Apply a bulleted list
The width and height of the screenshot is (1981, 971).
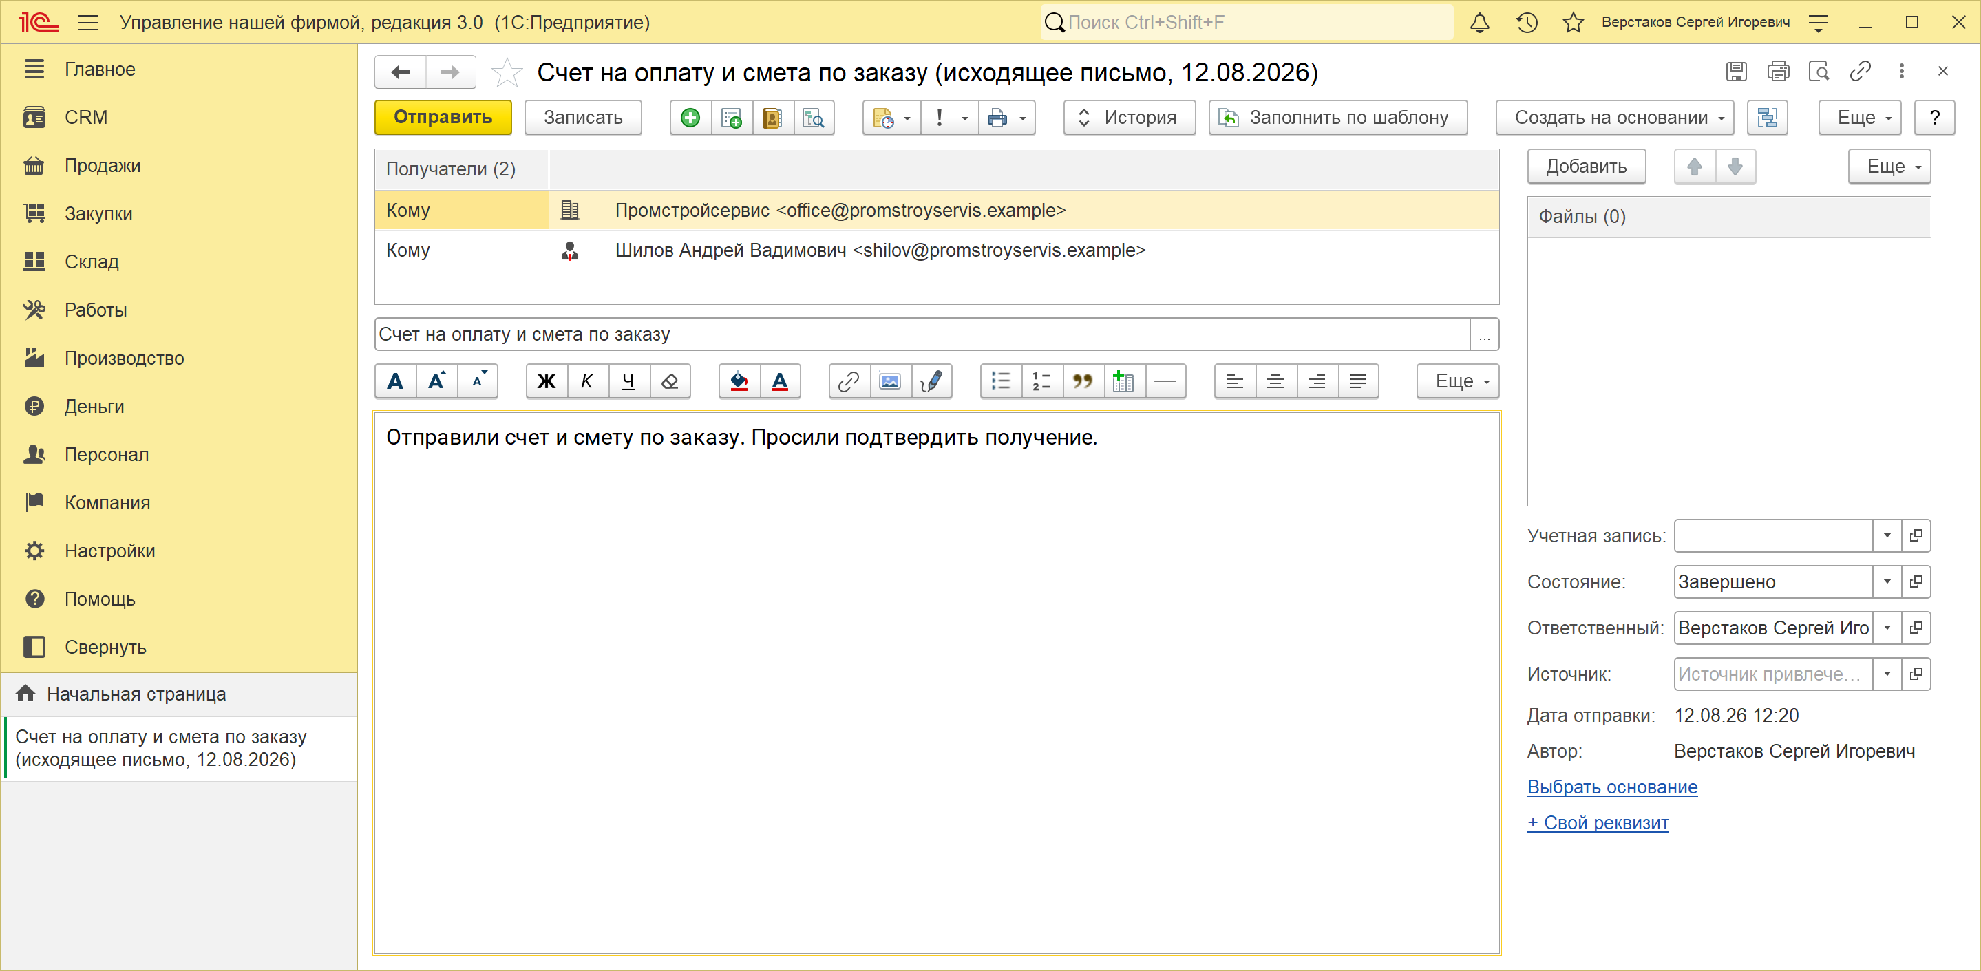tap(1001, 381)
